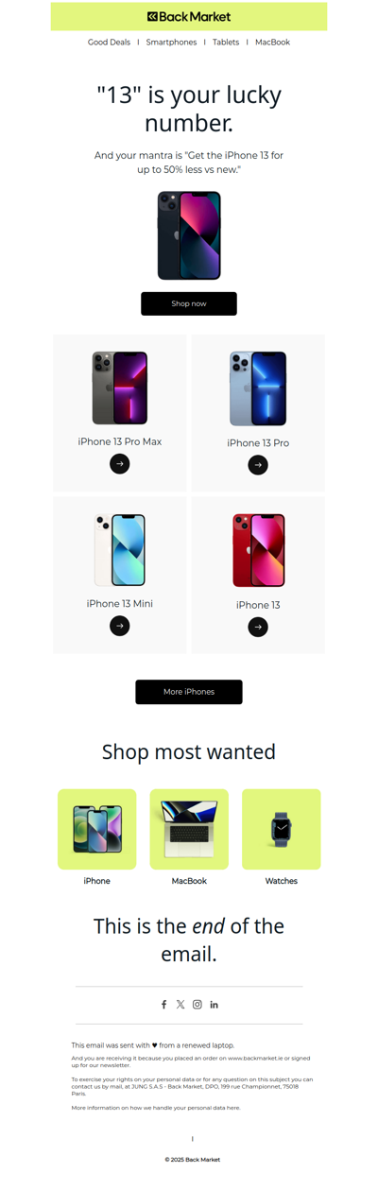Click the arrow under iPhone 13 Pro
This screenshot has width=378, height=1190.
click(258, 465)
